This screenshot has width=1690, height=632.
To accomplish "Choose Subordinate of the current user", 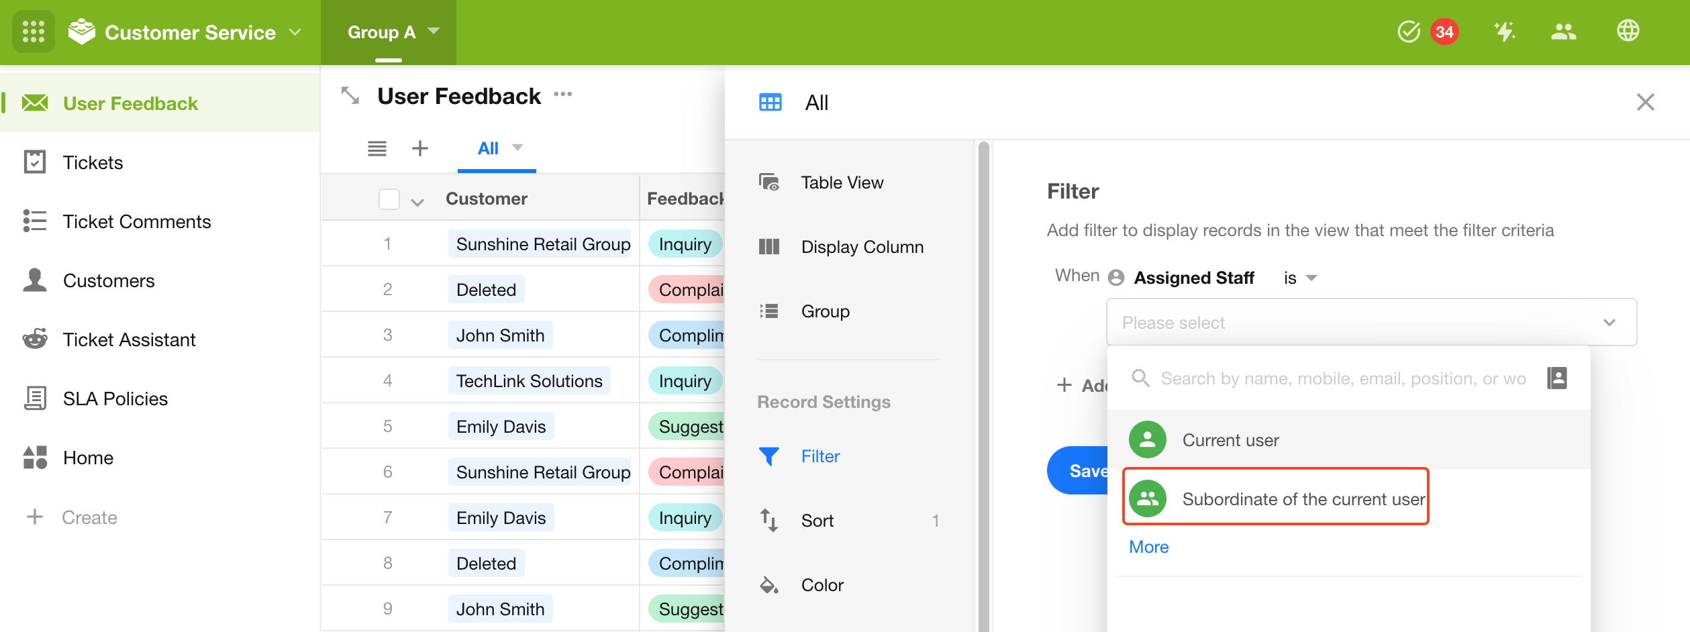I will click(1276, 498).
